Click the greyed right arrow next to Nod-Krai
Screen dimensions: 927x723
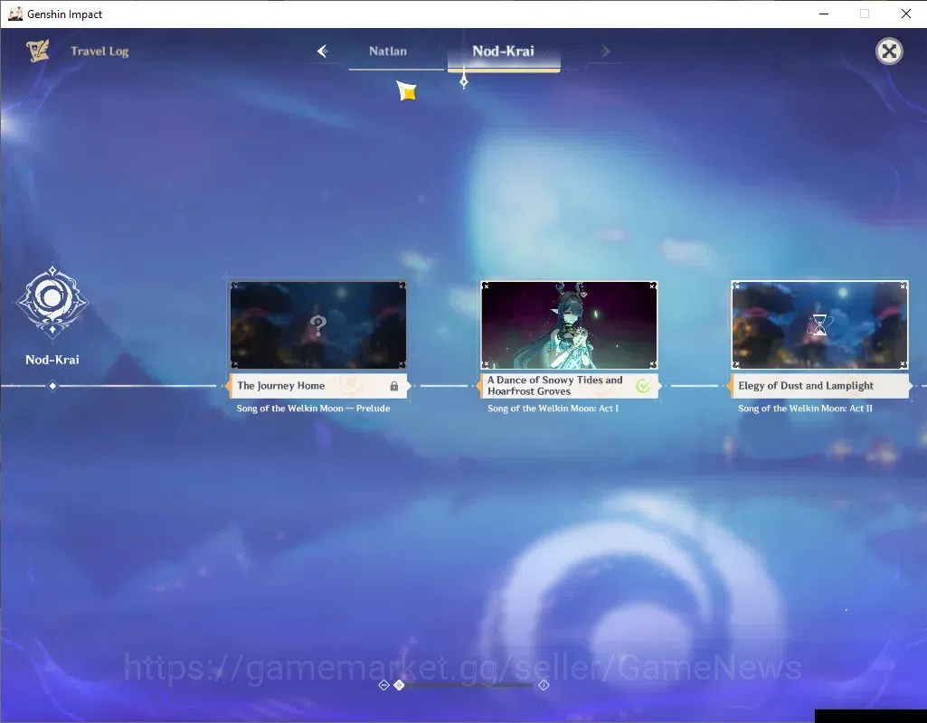pyautogui.click(x=605, y=52)
